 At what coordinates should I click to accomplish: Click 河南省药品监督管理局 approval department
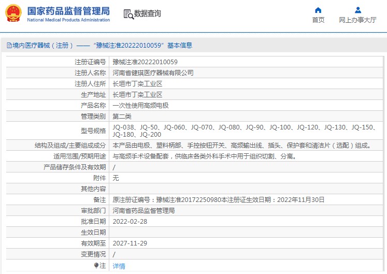coord(144,211)
